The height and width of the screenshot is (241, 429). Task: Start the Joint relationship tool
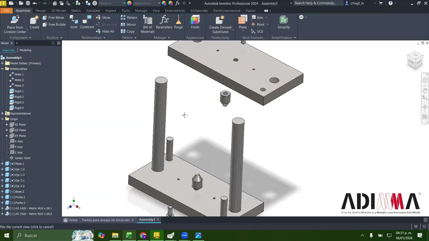pyautogui.click(x=74, y=22)
